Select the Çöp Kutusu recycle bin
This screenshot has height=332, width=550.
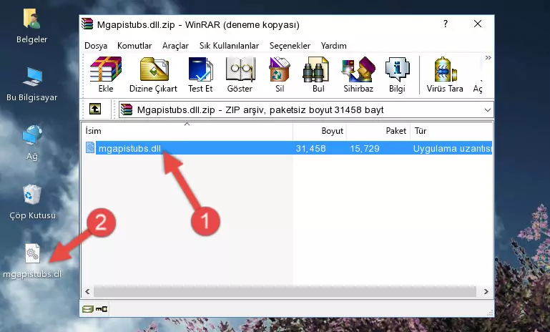point(32,202)
